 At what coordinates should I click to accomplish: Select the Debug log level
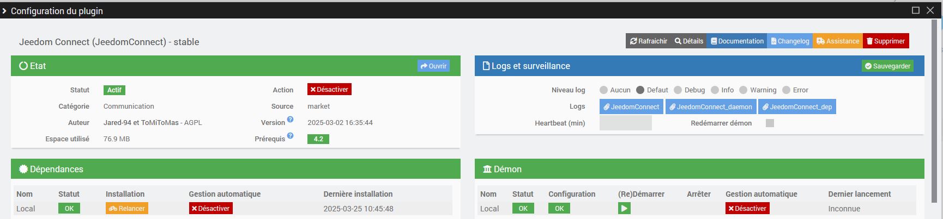678,90
